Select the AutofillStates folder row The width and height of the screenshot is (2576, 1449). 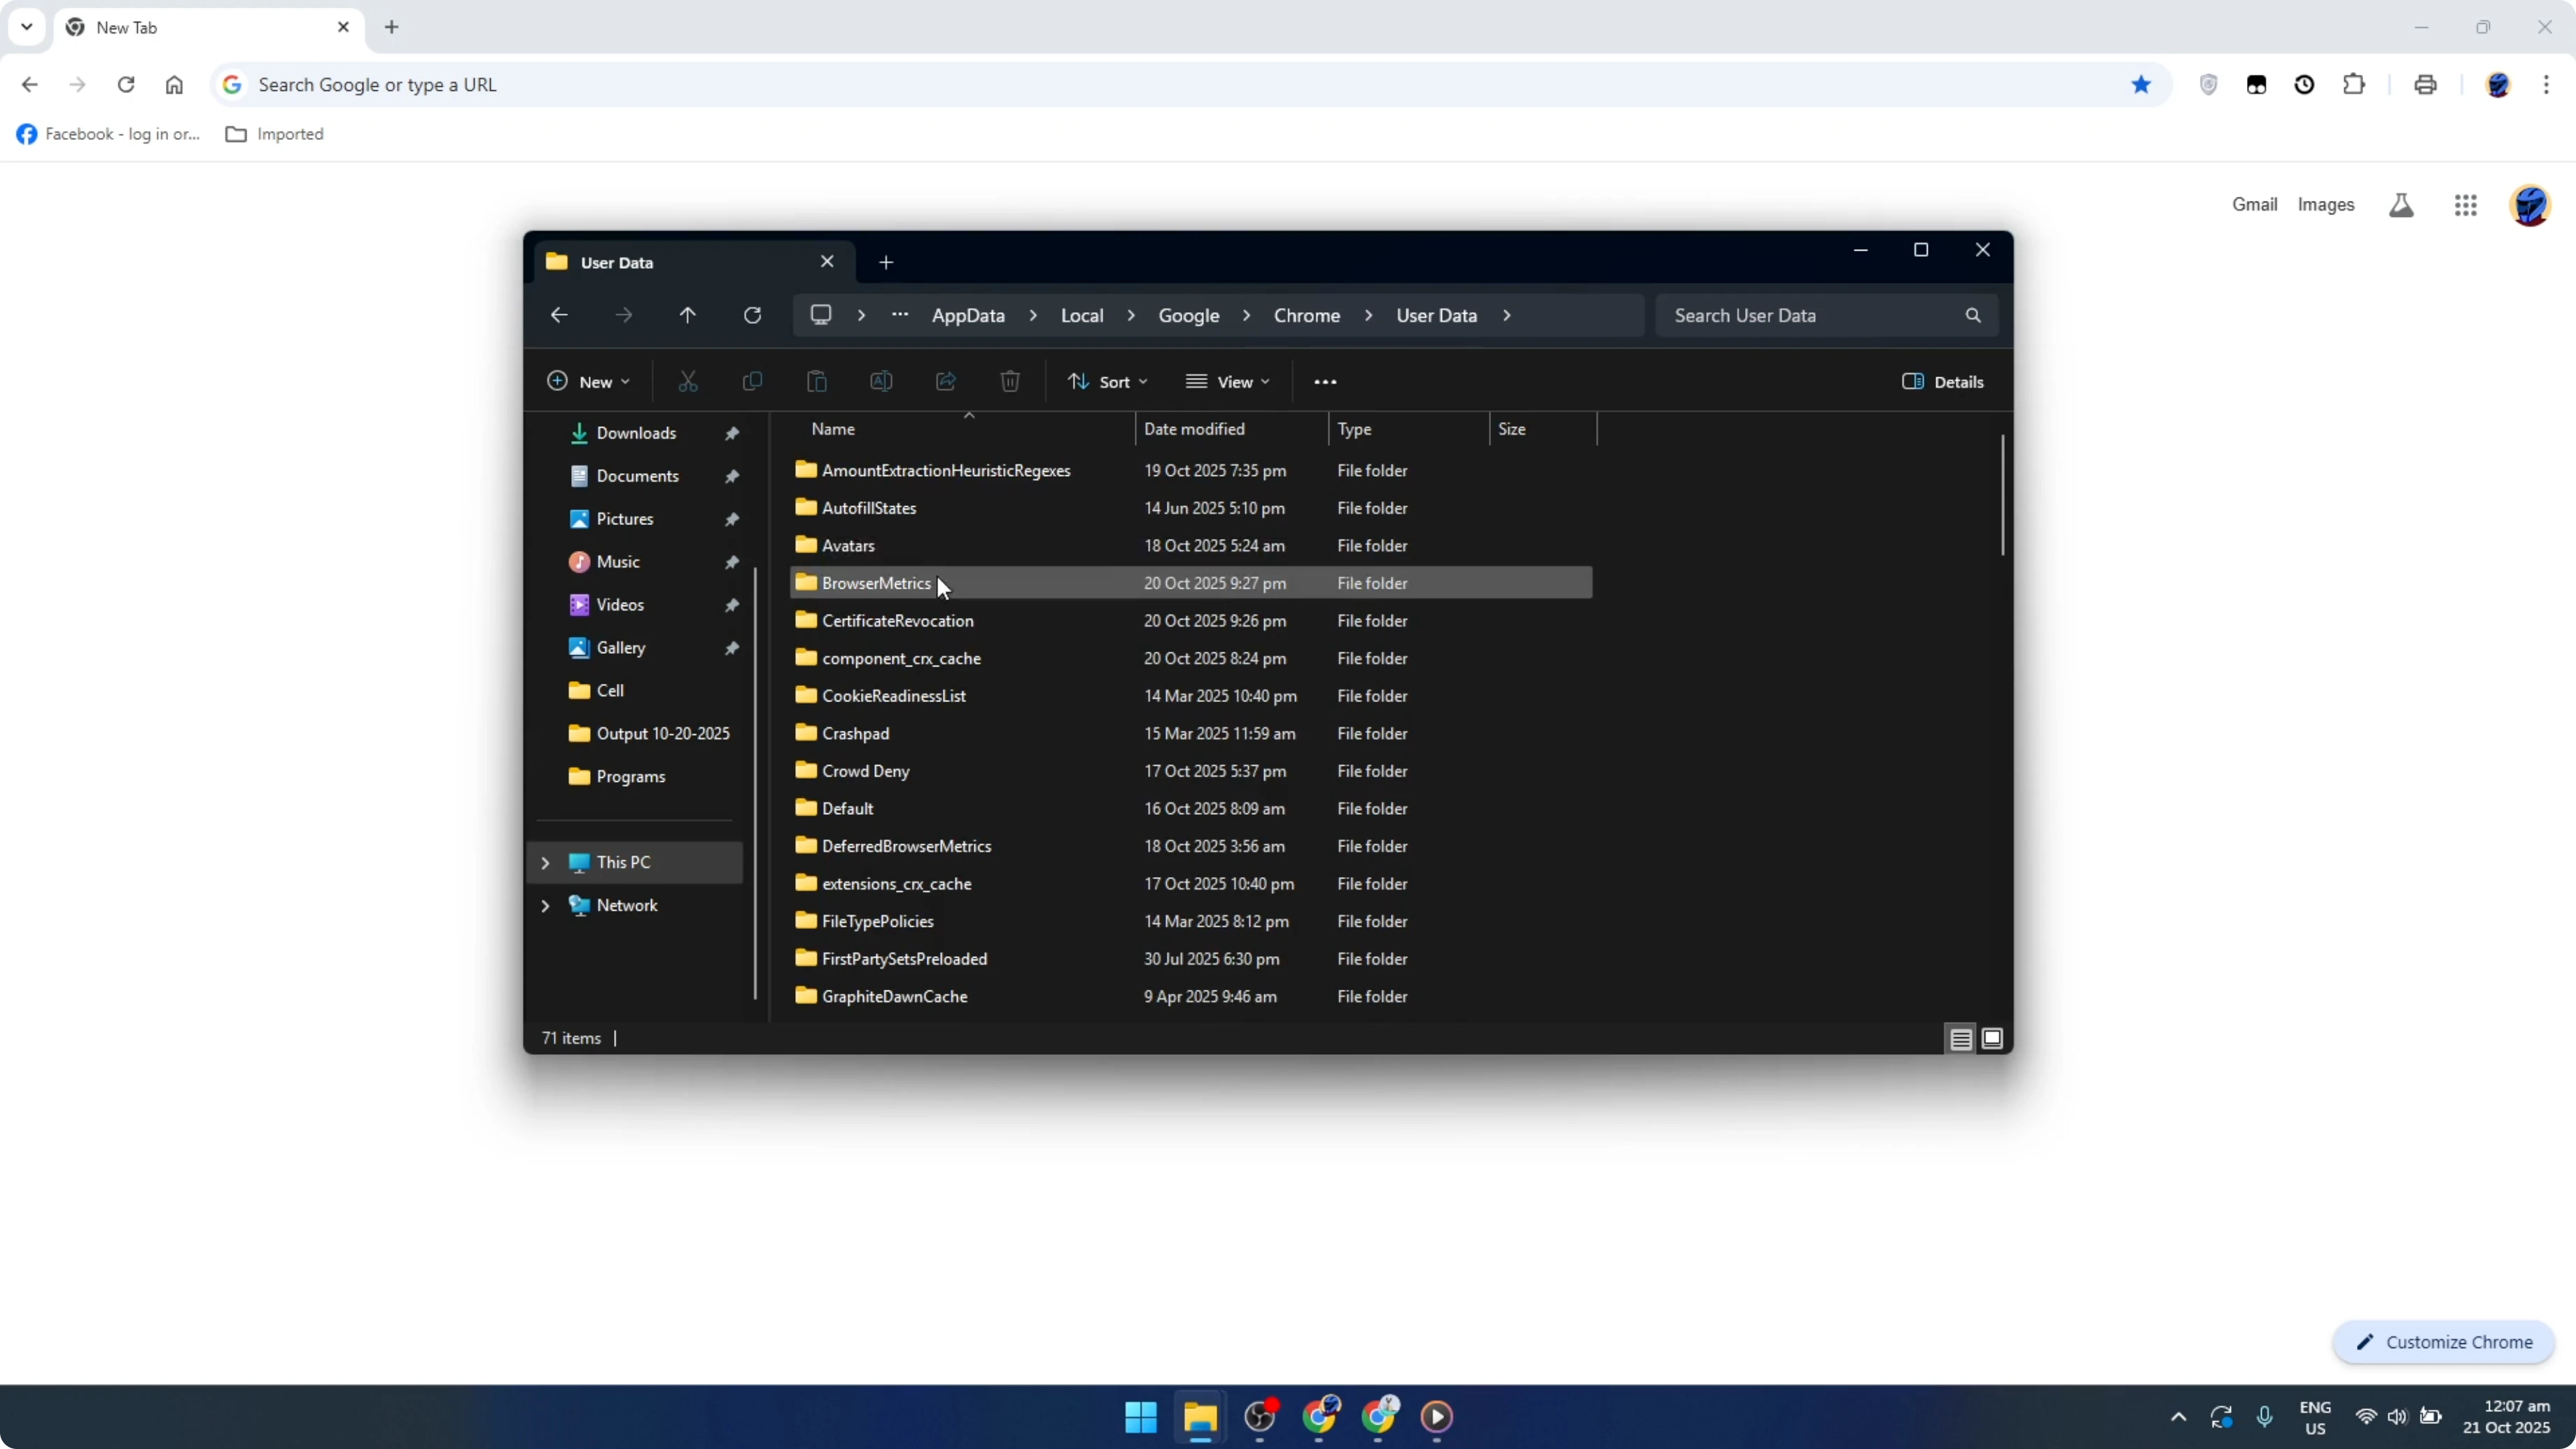tap(1191, 508)
